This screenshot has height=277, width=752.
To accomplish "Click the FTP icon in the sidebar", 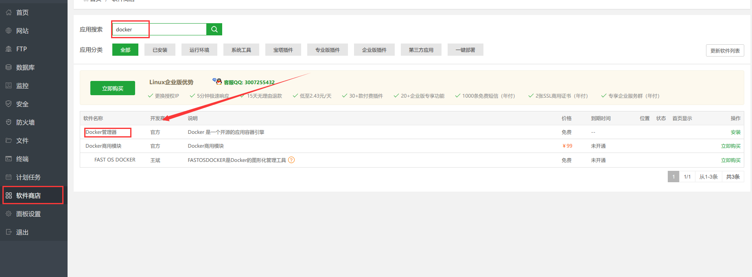I will tap(9, 49).
